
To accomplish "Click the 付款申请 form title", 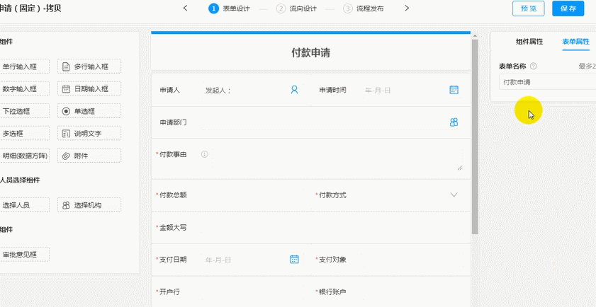I will coord(310,53).
